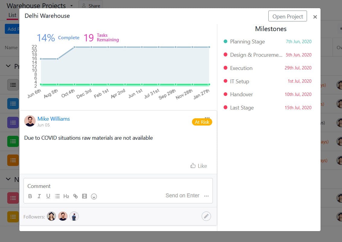Click the orange At Risk status badge

(x=202, y=122)
